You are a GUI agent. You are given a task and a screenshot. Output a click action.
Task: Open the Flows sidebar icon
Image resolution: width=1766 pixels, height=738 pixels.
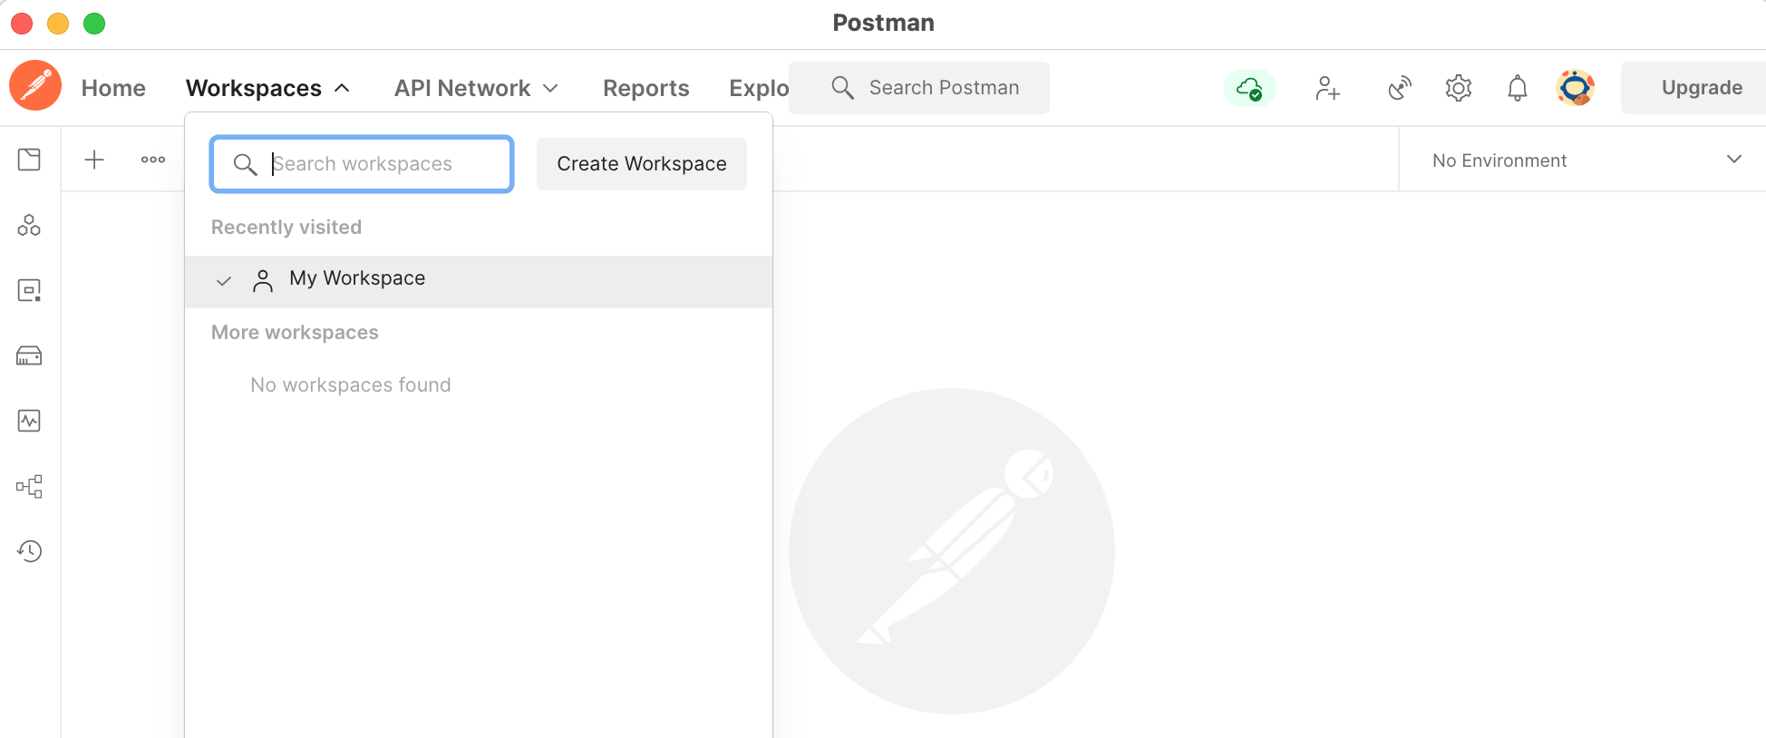(x=29, y=486)
